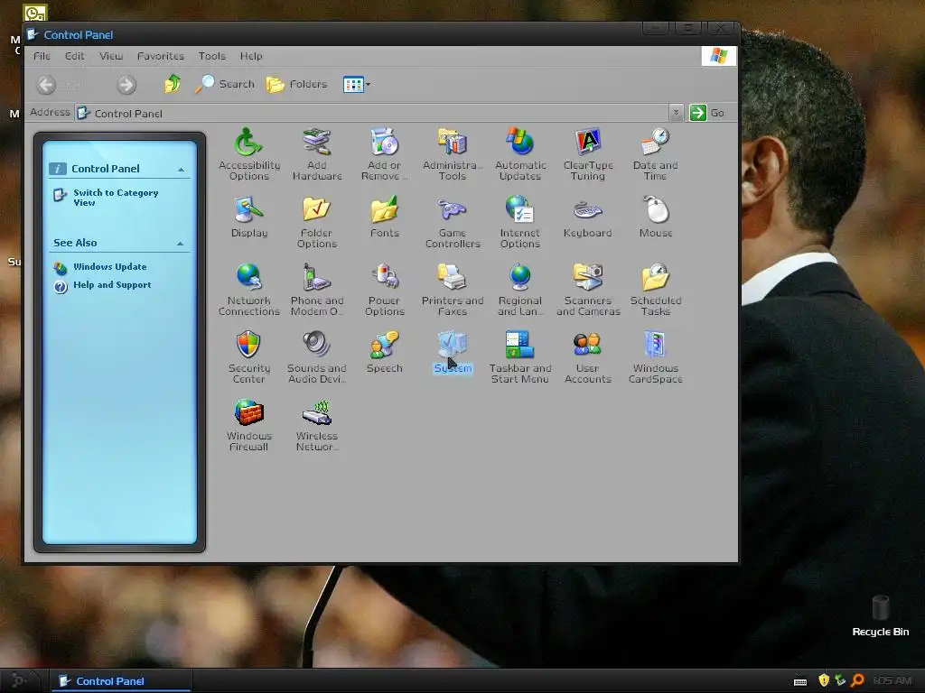Open Taskbar and Start Menu icon

point(520,357)
